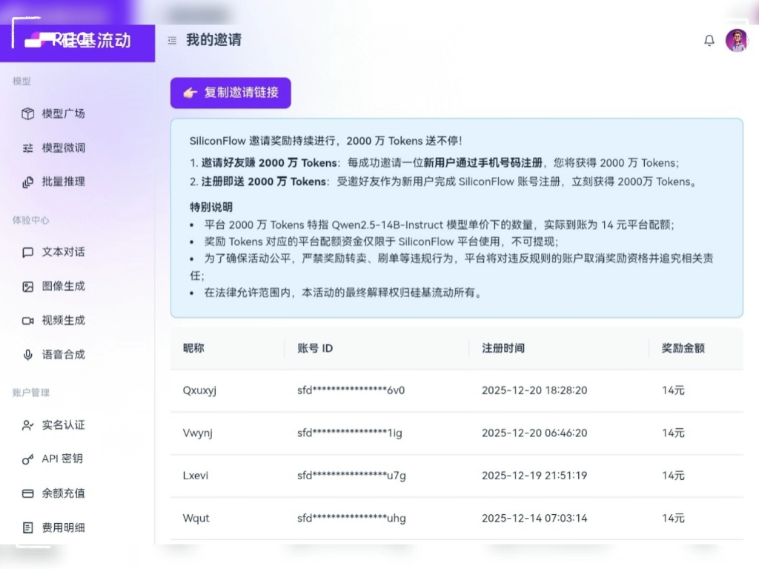The image size is (759, 569).
Task: Click the API 密钥 key icon
Action: 28,459
